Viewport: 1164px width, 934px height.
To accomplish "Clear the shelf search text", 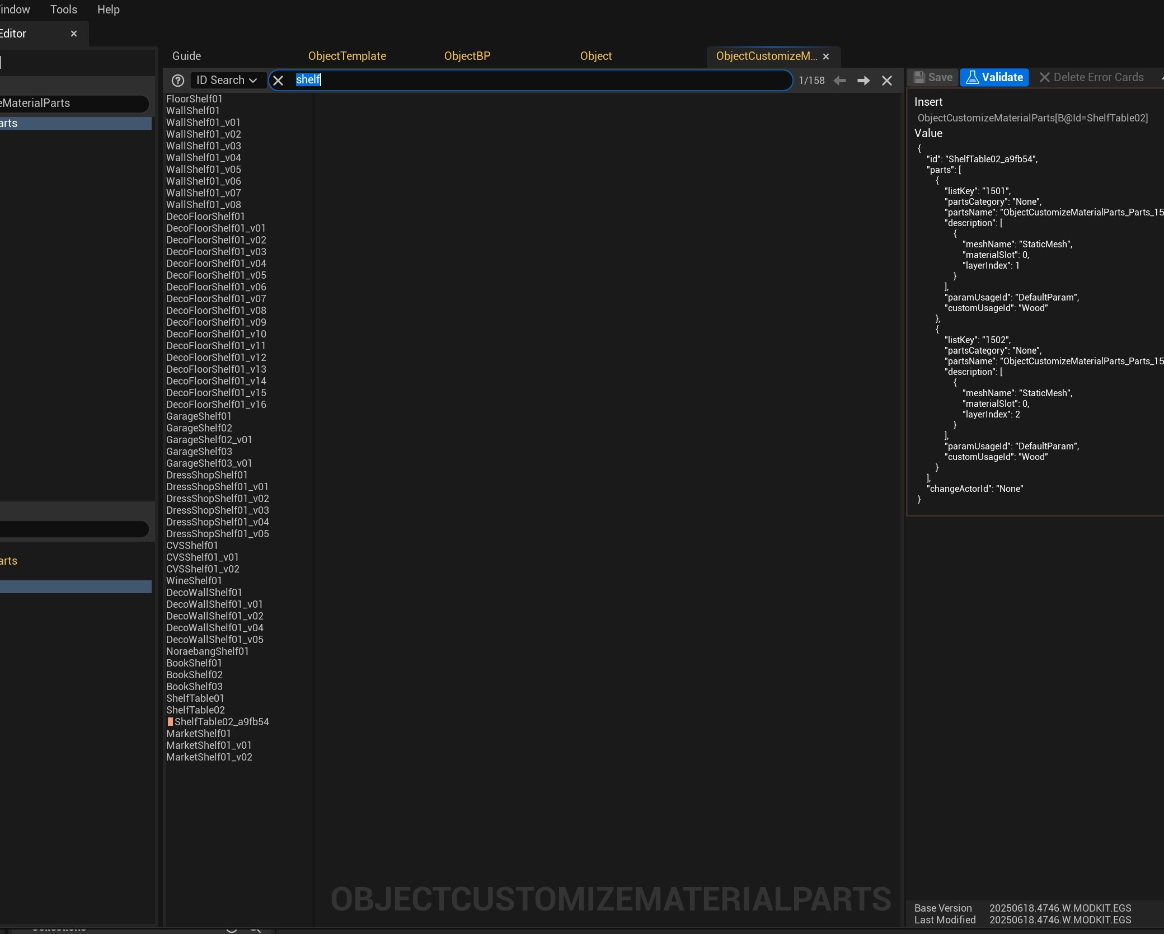I will click(278, 80).
